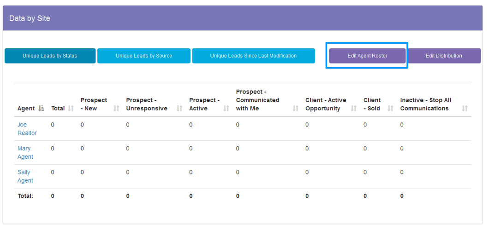
Task: Click the Data by Site panel header
Action: pyautogui.click(x=30, y=18)
